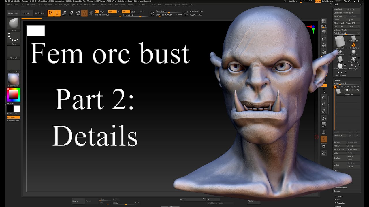Toggle Solo mode

pos(324,146)
